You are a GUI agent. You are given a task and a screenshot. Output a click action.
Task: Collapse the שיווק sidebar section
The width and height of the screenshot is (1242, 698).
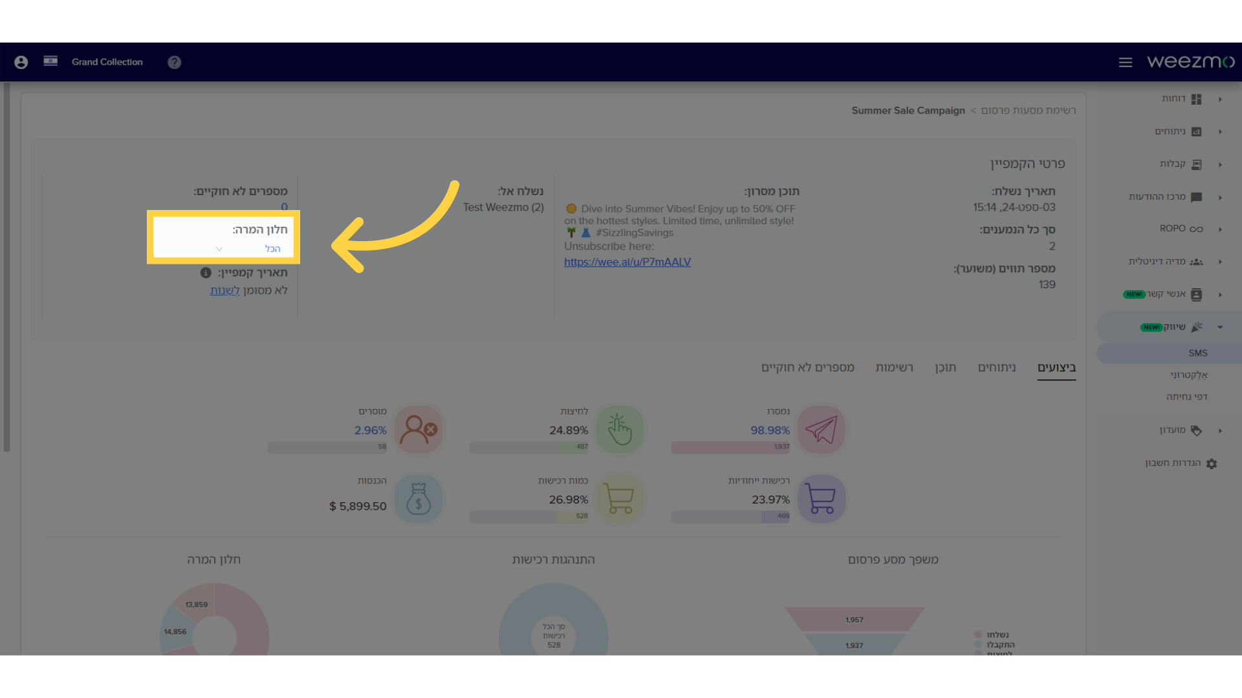[x=1220, y=327]
